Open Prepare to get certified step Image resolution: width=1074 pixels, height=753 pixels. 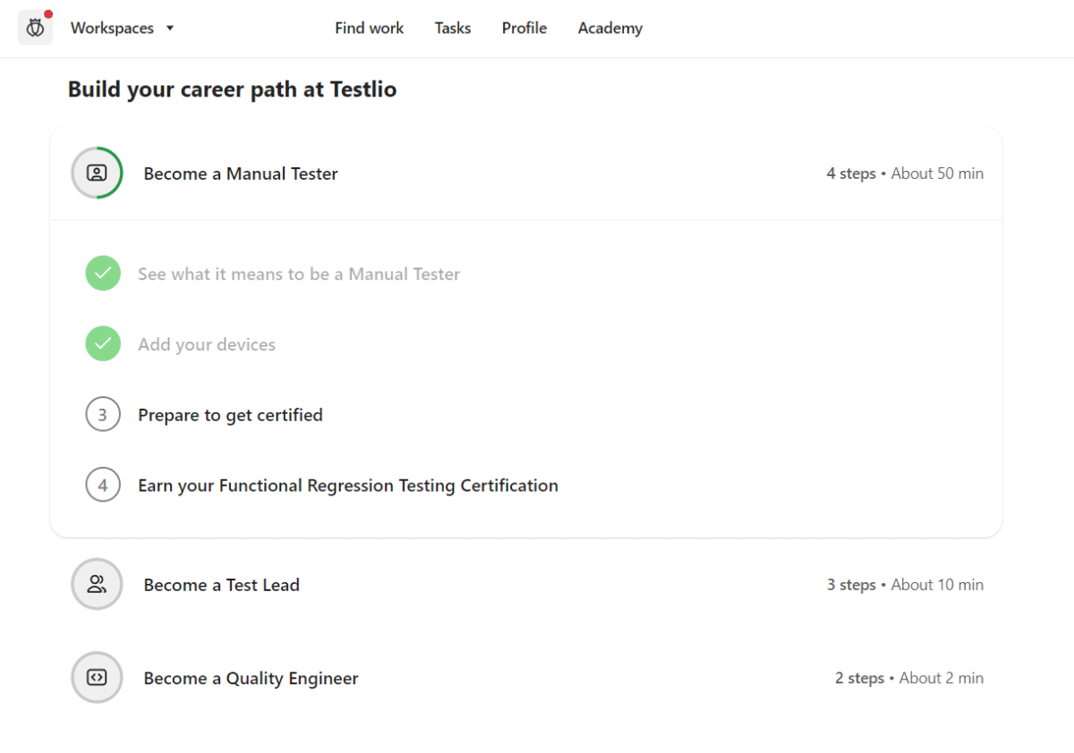(230, 415)
